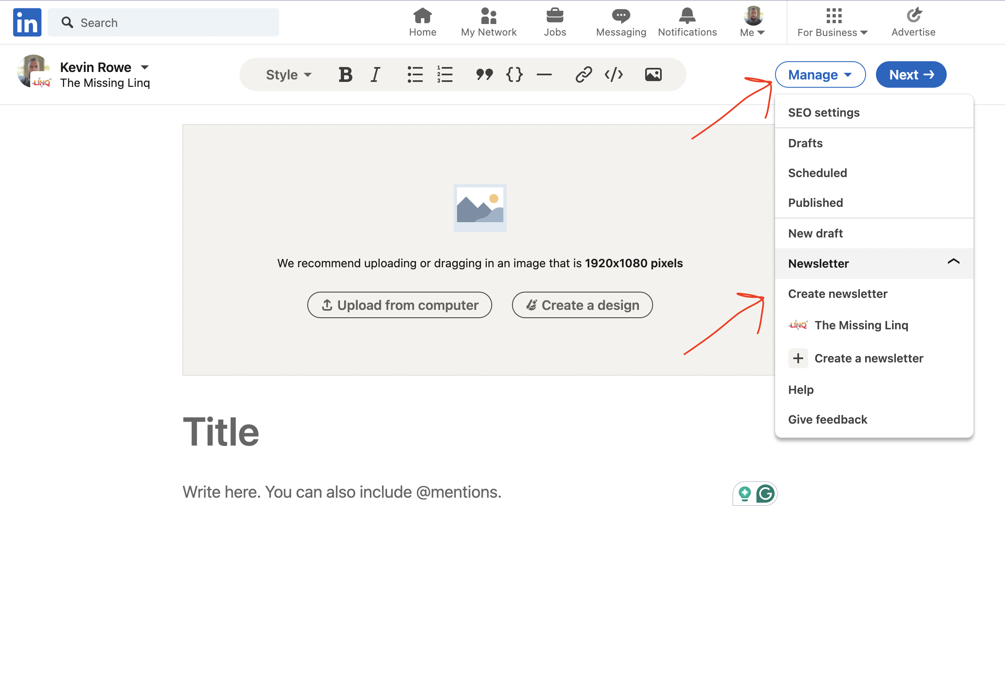Click the blockquote icon

(483, 74)
